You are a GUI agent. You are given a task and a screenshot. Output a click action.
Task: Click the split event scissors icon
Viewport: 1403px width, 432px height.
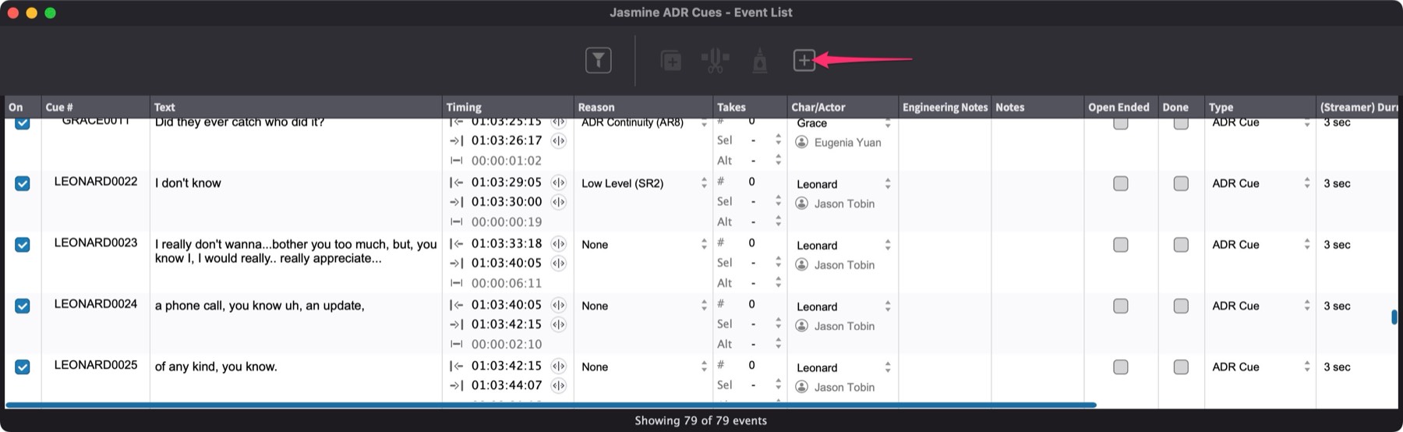(715, 60)
